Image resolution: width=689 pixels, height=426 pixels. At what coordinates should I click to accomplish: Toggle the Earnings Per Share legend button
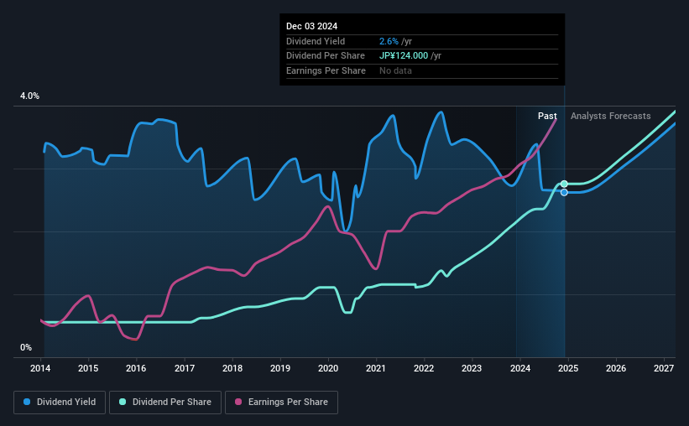coord(281,403)
